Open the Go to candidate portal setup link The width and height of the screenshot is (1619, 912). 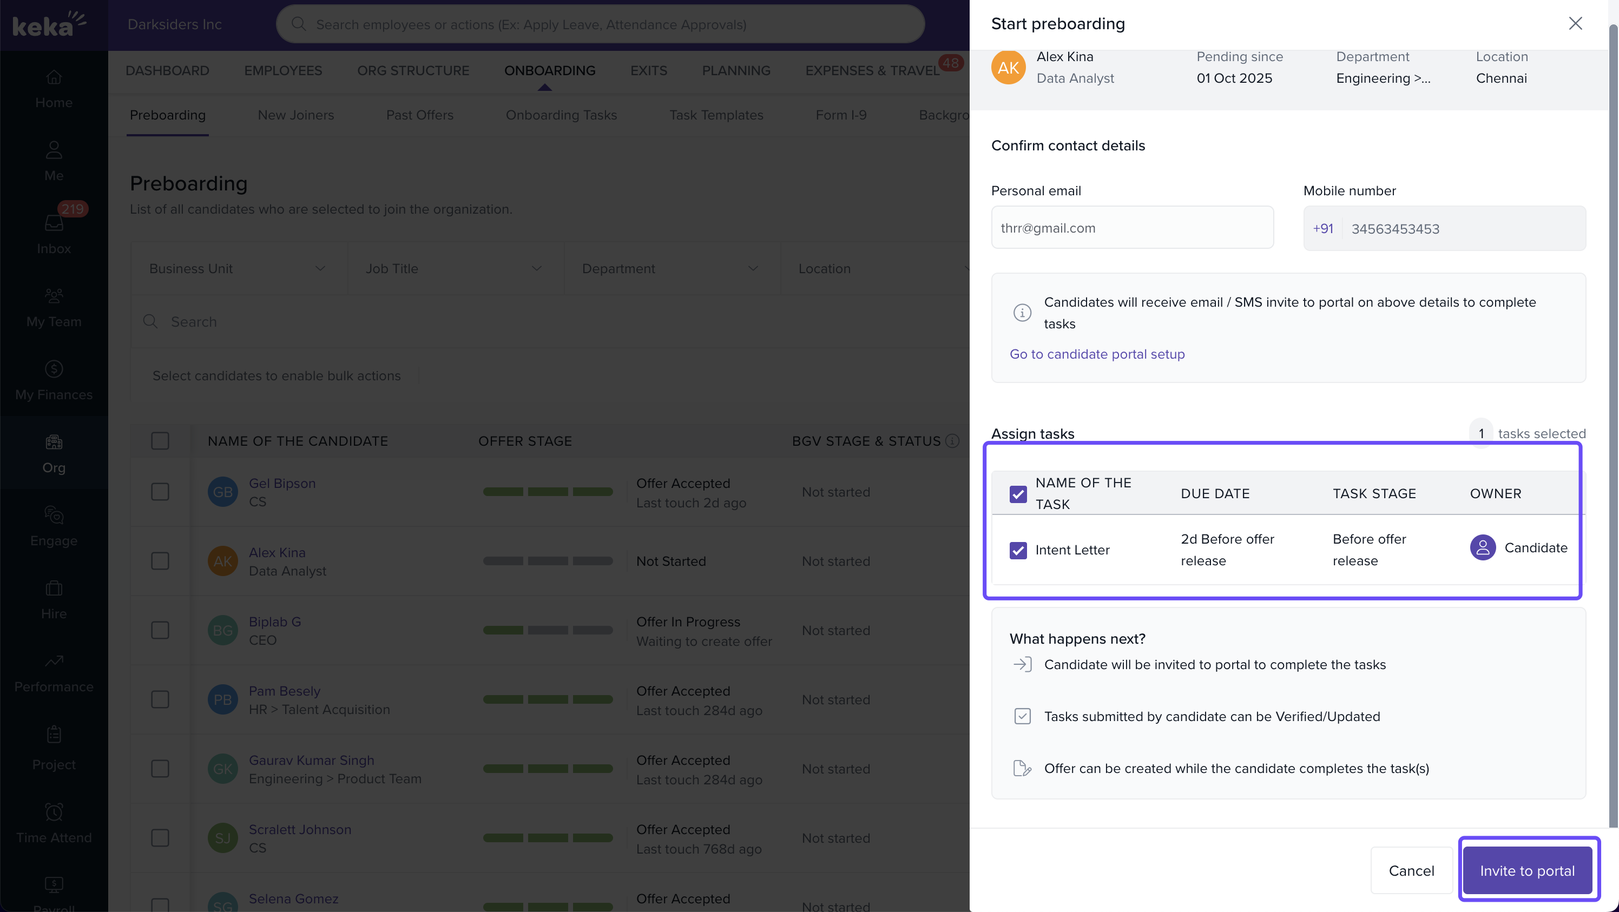[x=1097, y=354]
